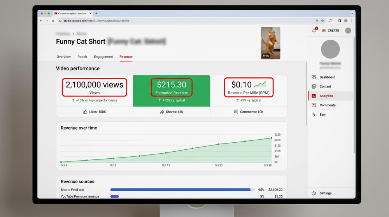389x217 pixels.
Task: Click the YouTube Premium revenue bar
Action: 115,196
